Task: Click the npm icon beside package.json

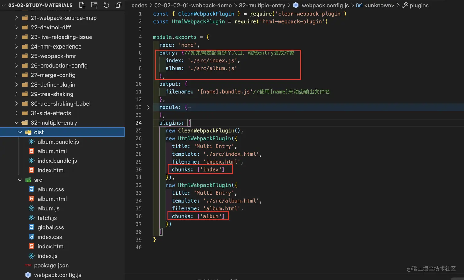Action: click(x=28, y=265)
